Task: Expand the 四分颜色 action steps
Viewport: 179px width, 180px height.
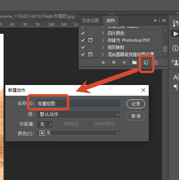Action: (x=103, y=33)
